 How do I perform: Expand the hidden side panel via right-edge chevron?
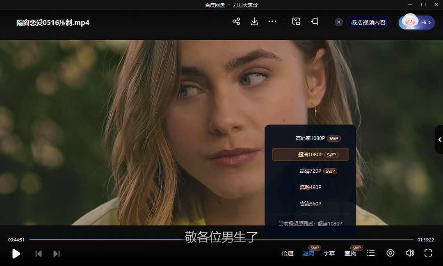(x=438, y=139)
